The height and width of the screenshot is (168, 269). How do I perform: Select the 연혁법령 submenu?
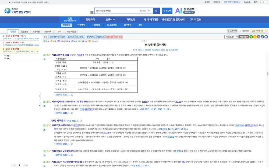tap(81, 25)
